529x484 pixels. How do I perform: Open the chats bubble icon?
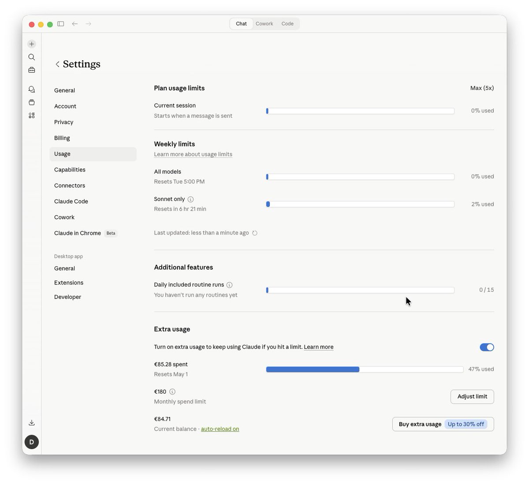point(32,89)
